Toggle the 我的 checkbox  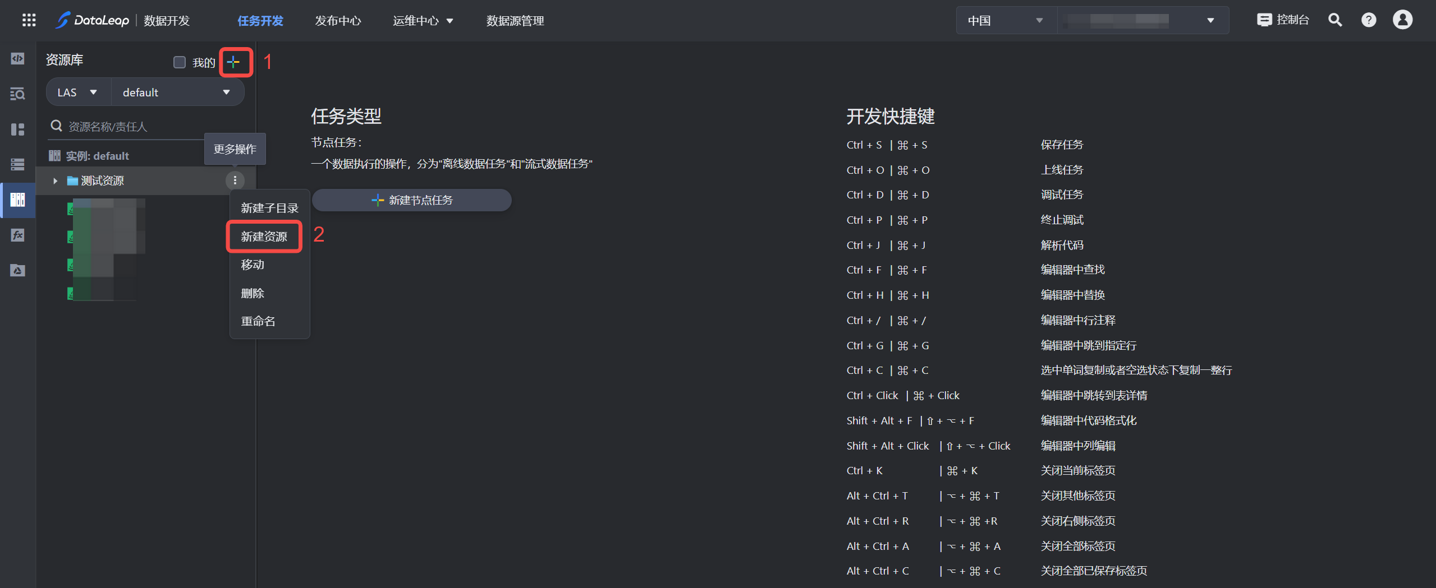coord(180,62)
